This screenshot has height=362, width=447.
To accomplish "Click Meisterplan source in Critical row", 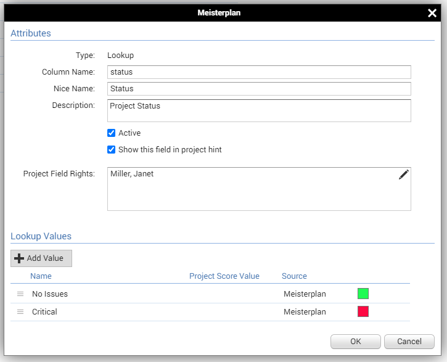I will click(x=305, y=312).
